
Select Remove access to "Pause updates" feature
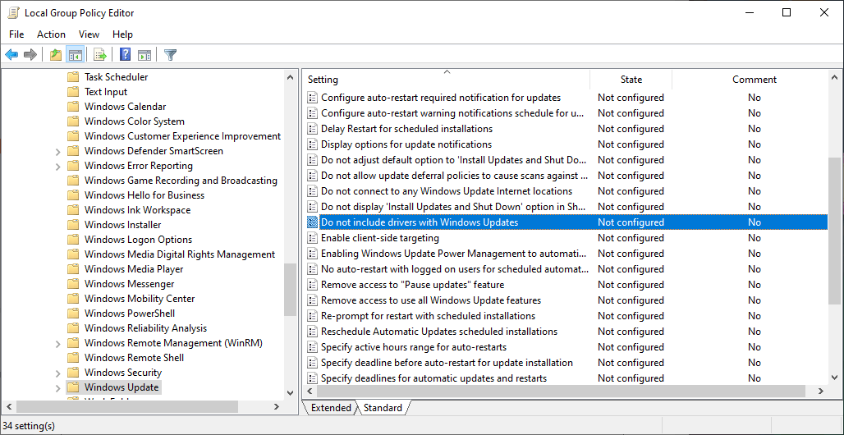[412, 285]
